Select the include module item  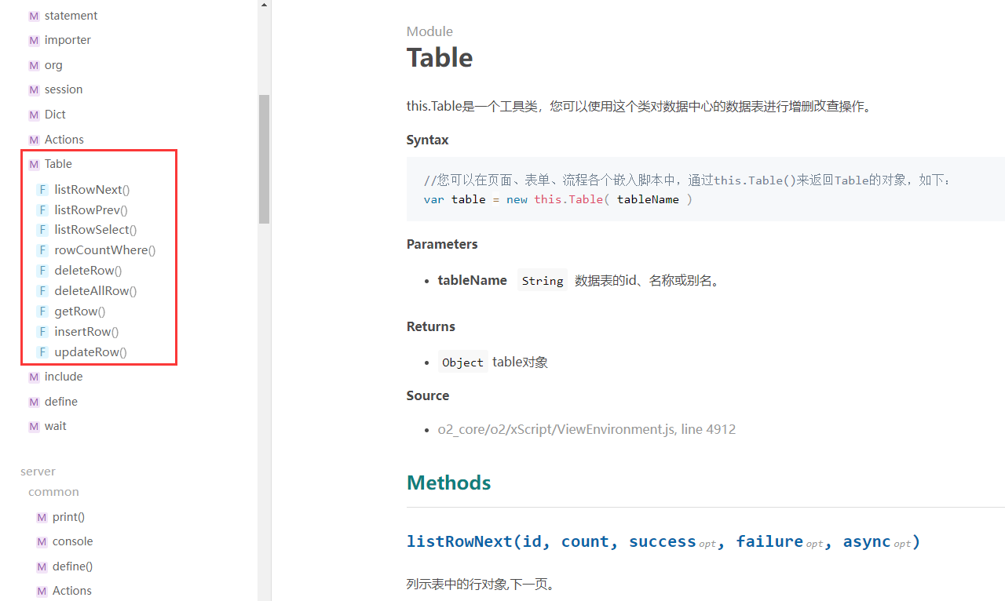[64, 377]
